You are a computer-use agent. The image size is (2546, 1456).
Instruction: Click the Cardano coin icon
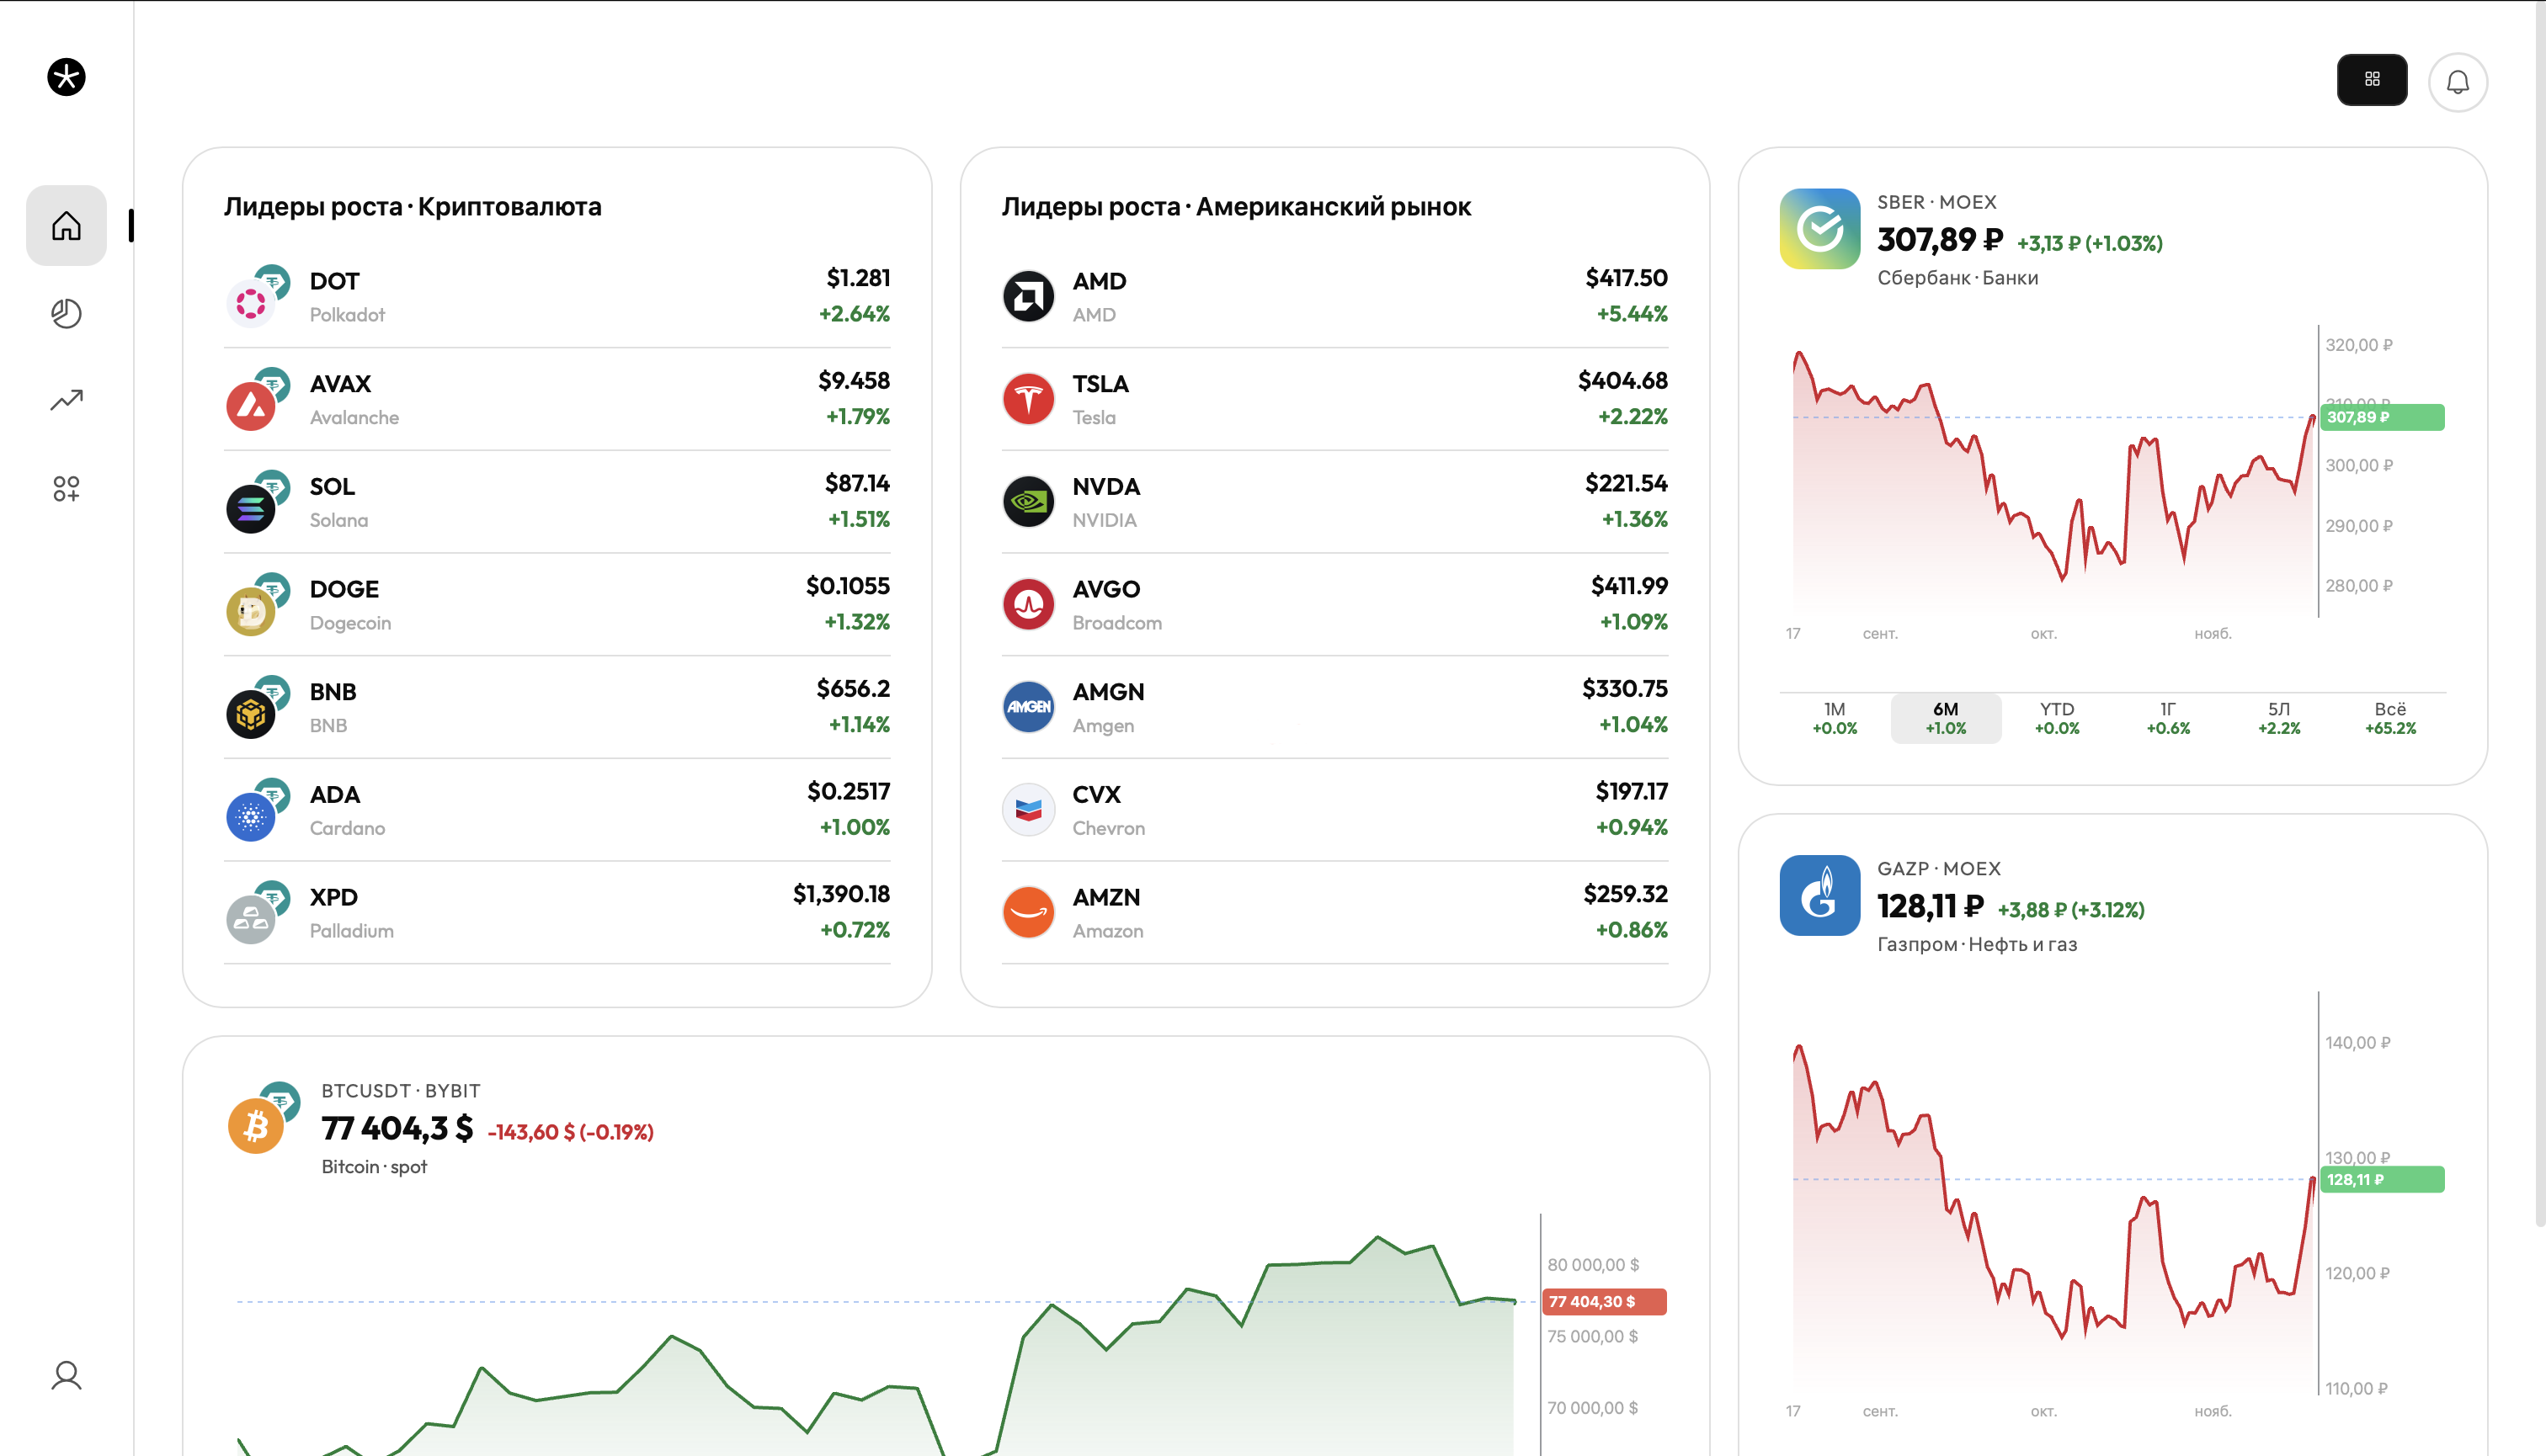pyautogui.click(x=251, y=817)
